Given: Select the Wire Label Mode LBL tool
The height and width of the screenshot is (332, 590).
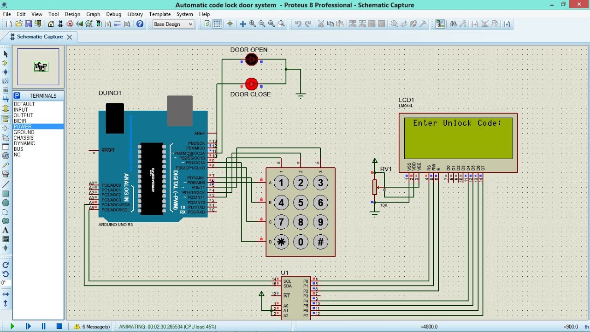Looking at the screenshot, I should click(6, 82).
